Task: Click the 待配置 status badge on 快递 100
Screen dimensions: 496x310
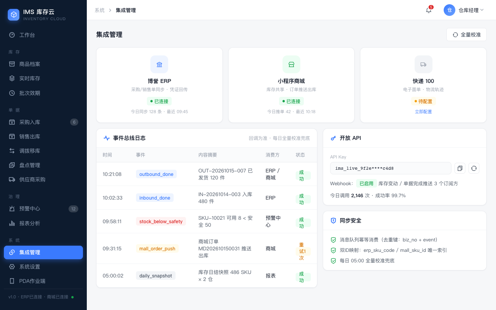Action: click(423, 101)
